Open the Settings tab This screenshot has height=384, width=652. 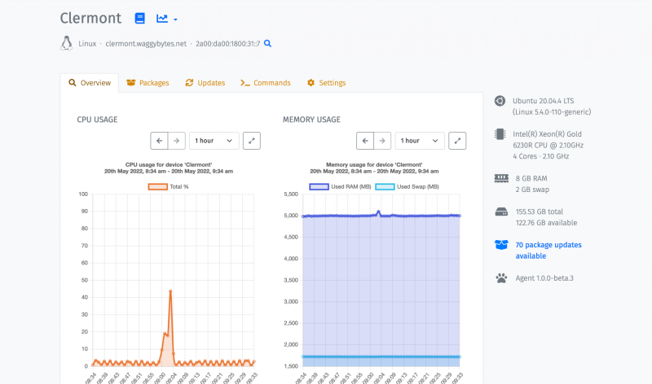coord(327,83)
